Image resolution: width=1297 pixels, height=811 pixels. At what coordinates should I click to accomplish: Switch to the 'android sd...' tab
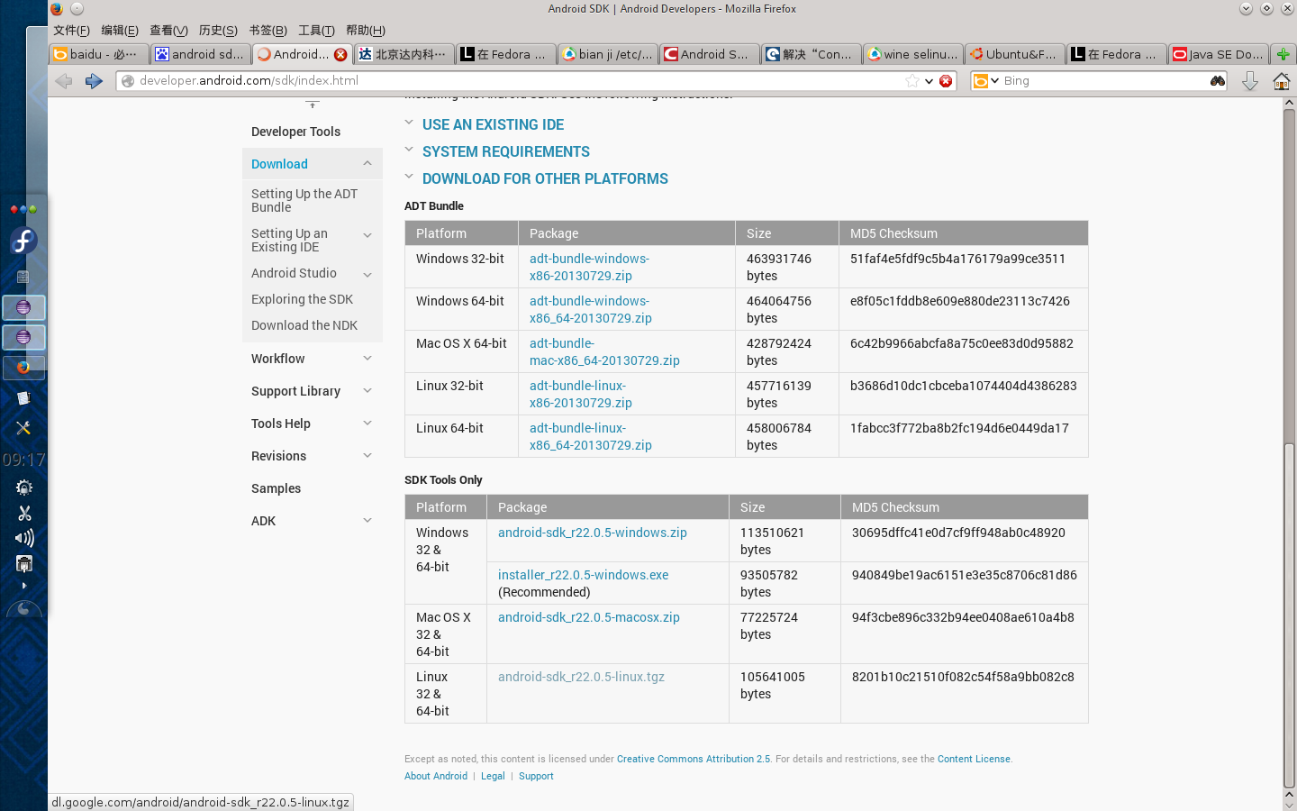[200, 54]
